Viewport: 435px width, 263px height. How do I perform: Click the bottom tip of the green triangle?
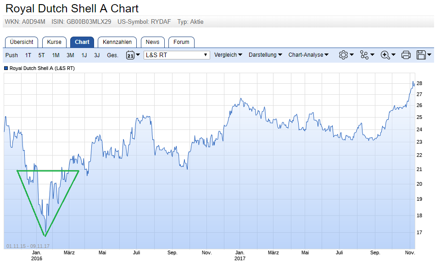pyautogui.click(x=45, y=236)
